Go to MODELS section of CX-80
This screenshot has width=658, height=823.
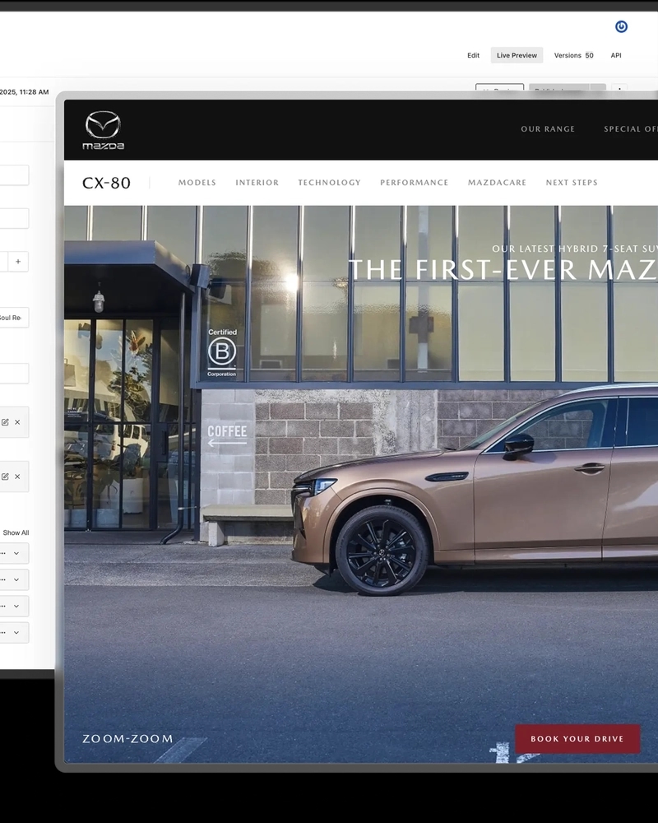[x=197, y=183]
